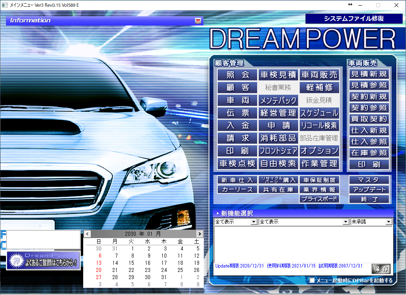The height and width of the screenshot is (295, 406).
Task: Click the double-arrow title bar icon
Action: point(350,4)
